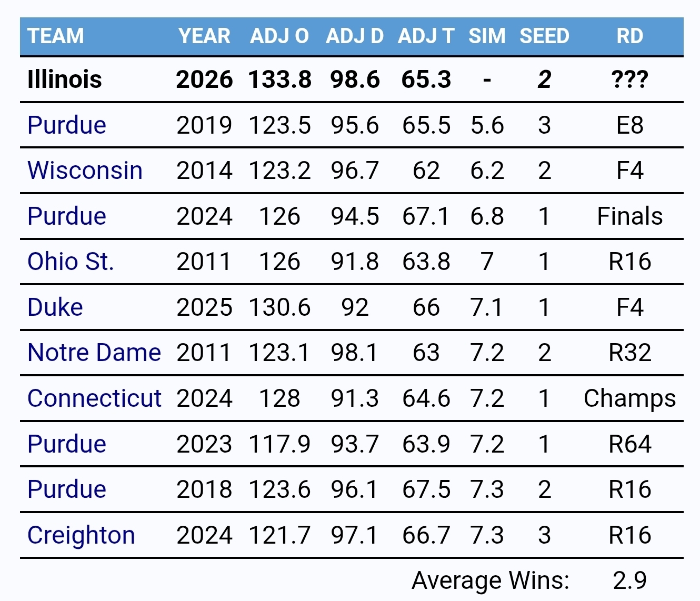Click the Purdue link in the 2023 row

tap(67, 444)
